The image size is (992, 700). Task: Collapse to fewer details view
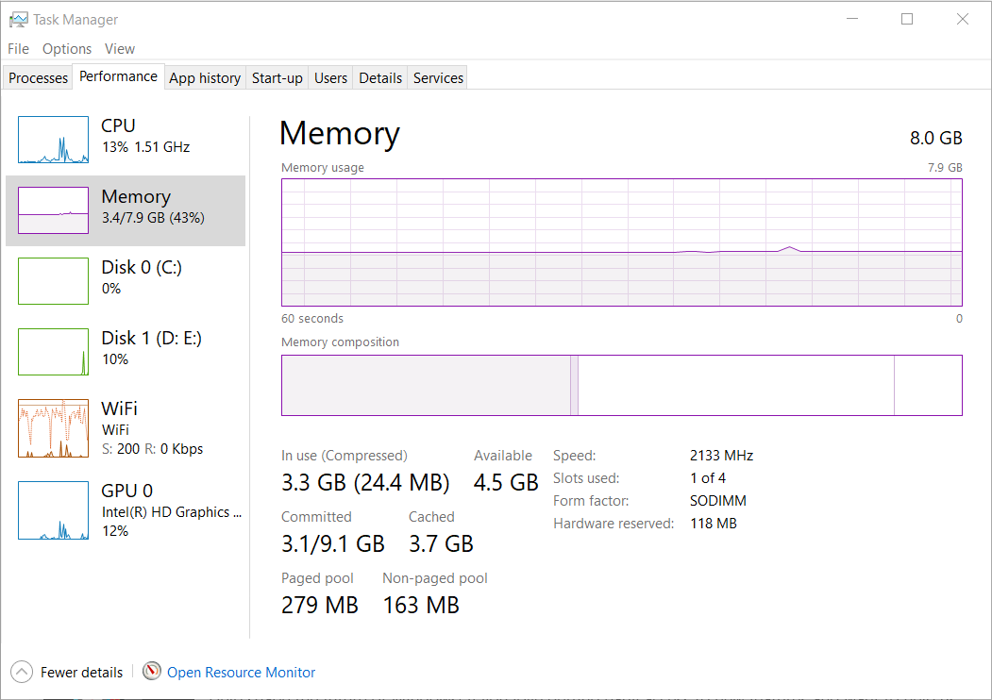(x=66, y=672)
